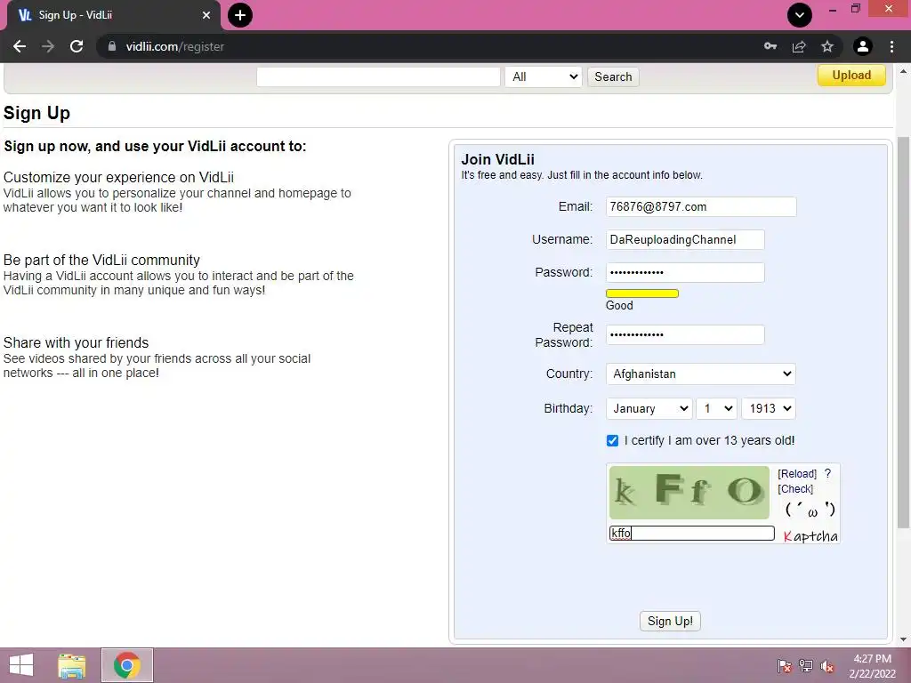Image resolution: width=911 pixels, height=683 pixels.
Task: Click the share page icon
Action: pos(799,46)
